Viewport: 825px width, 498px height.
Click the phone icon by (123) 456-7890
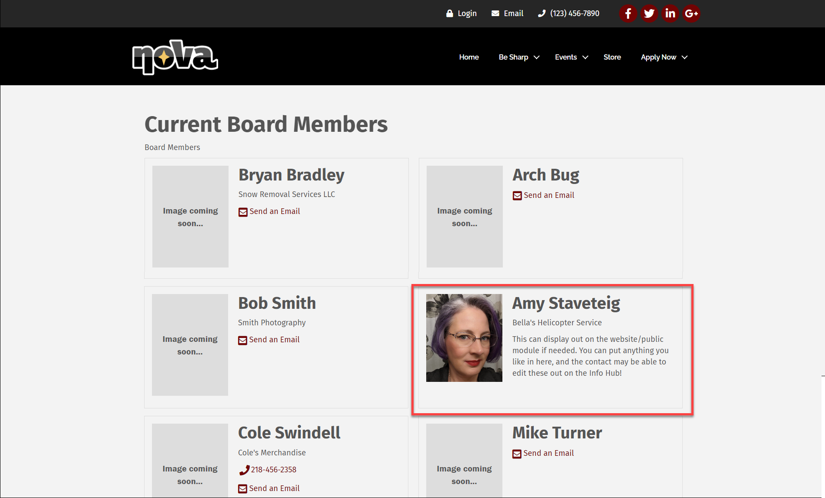[x=542, y=13]
